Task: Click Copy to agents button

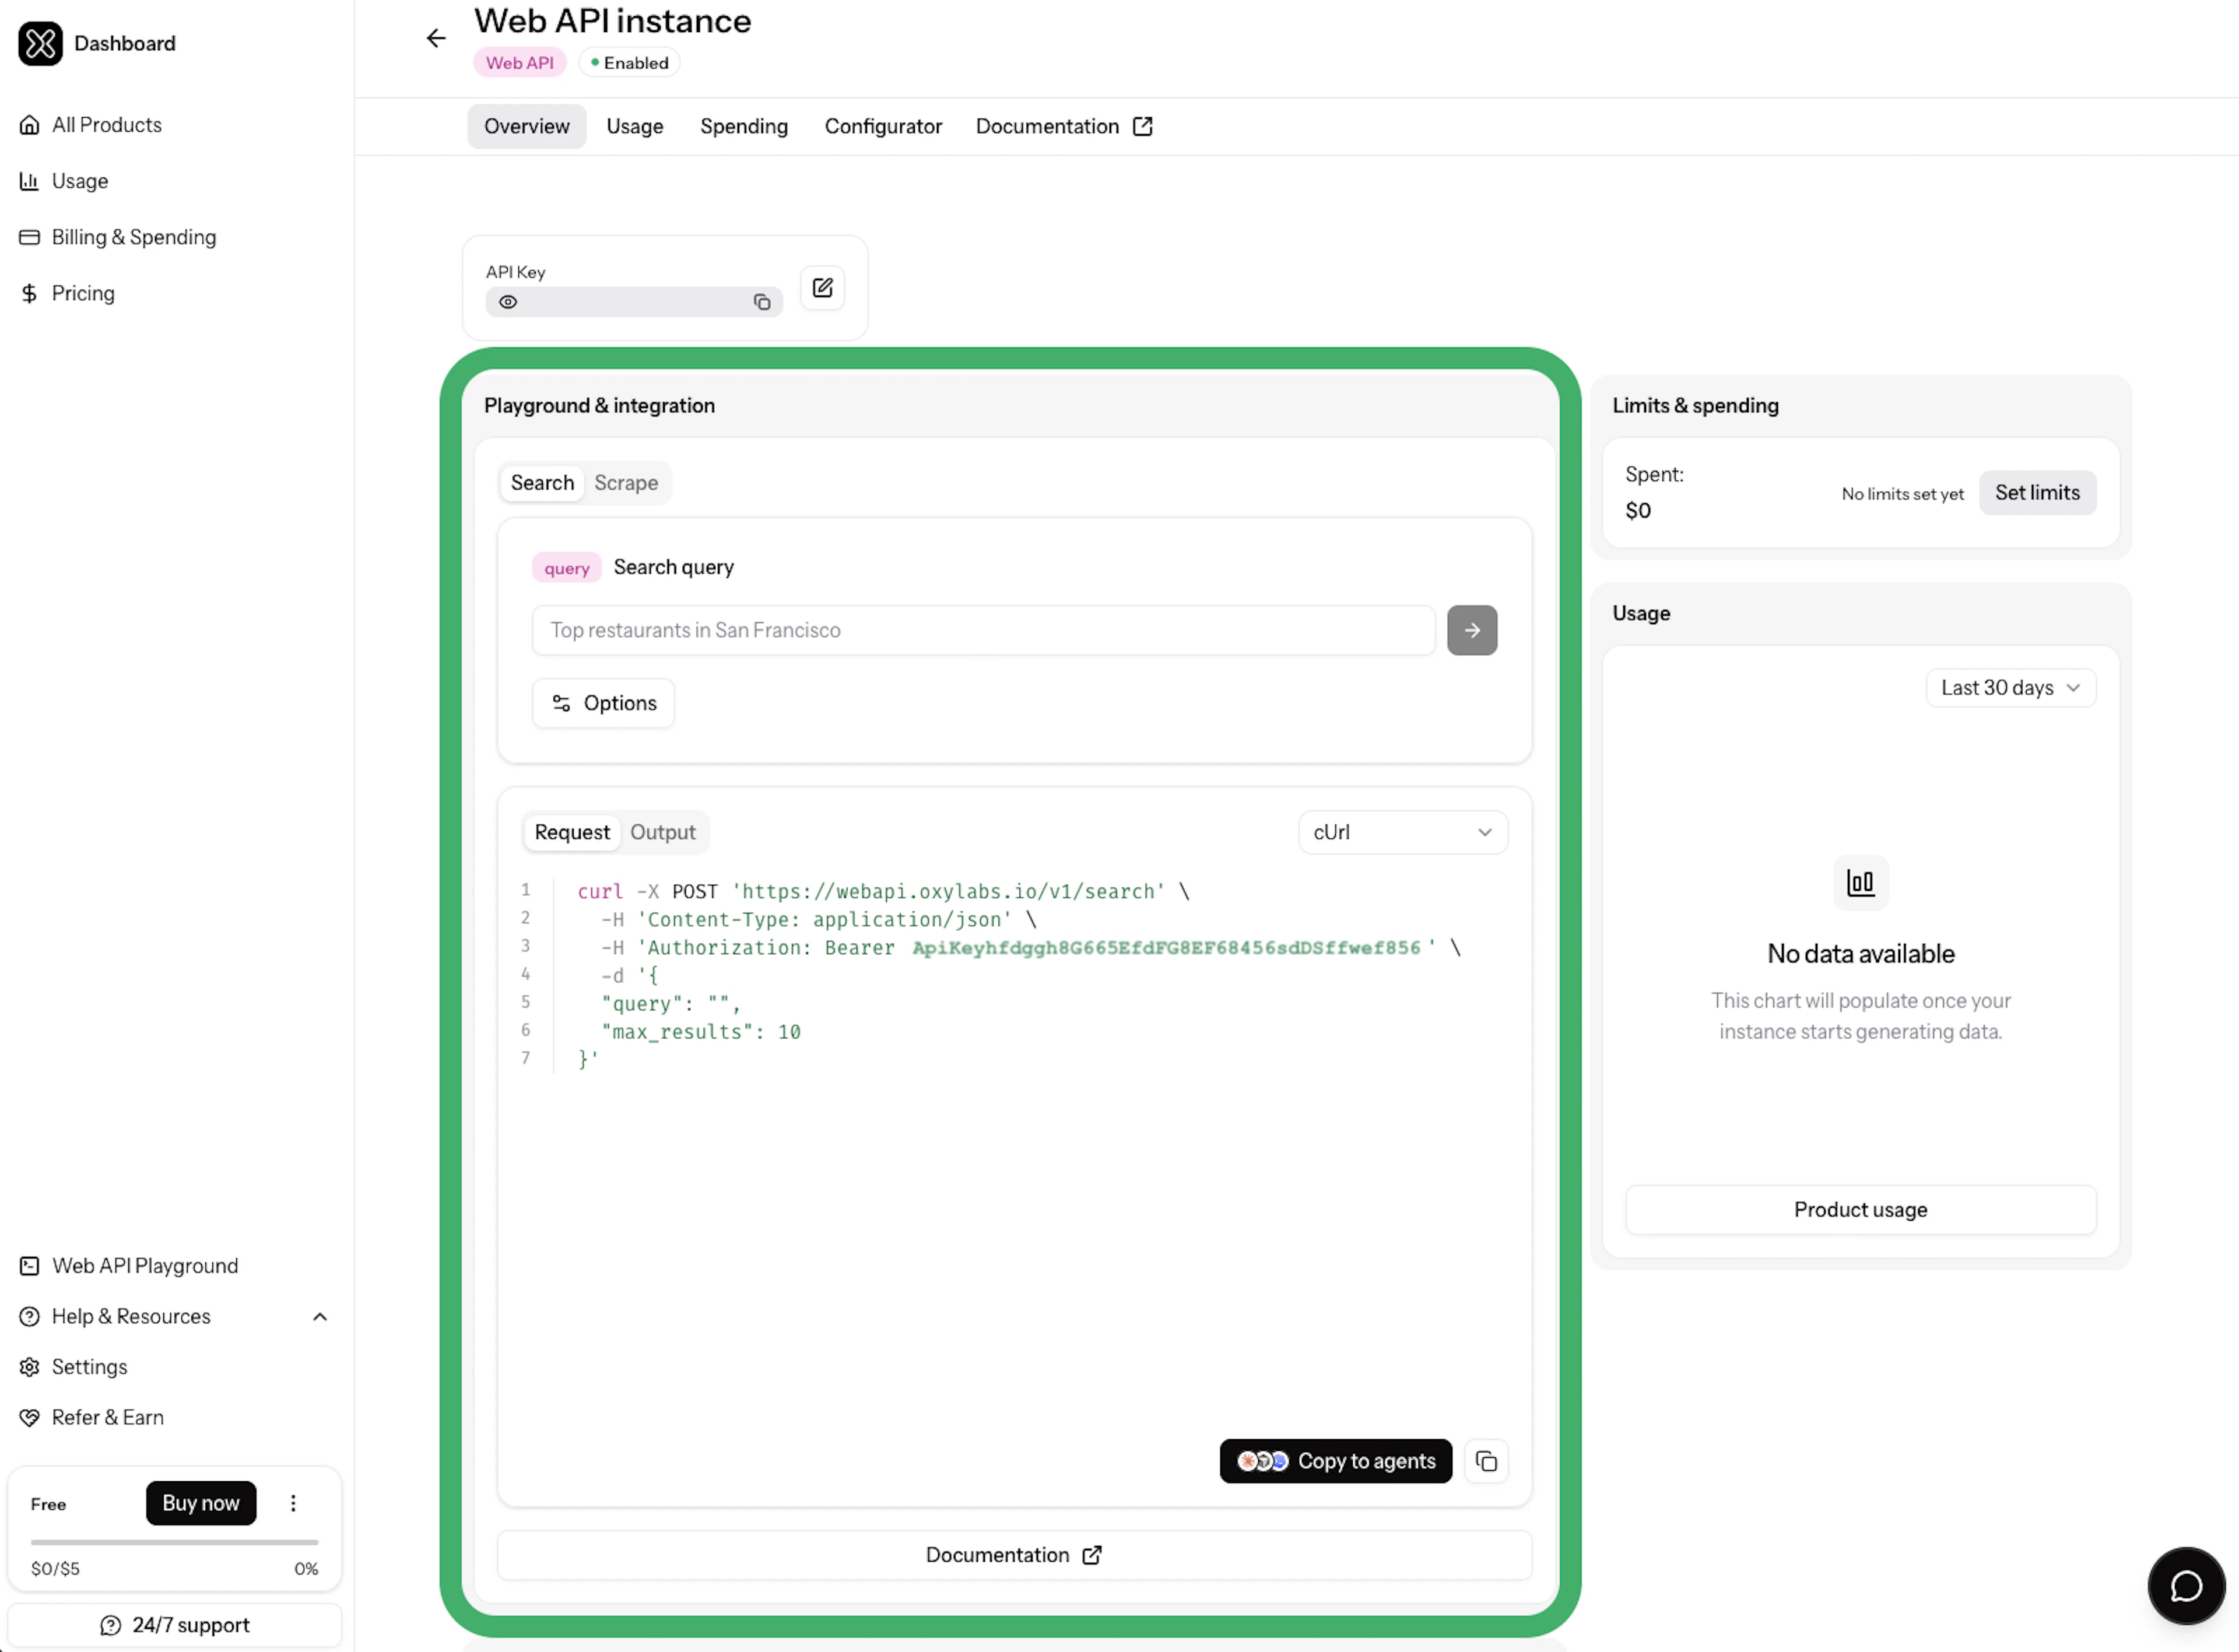Action: point(1335,1461)
